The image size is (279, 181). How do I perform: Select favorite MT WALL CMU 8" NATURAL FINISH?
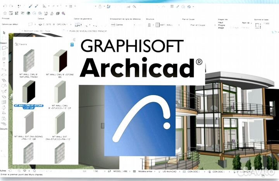[x=29, y=63]
